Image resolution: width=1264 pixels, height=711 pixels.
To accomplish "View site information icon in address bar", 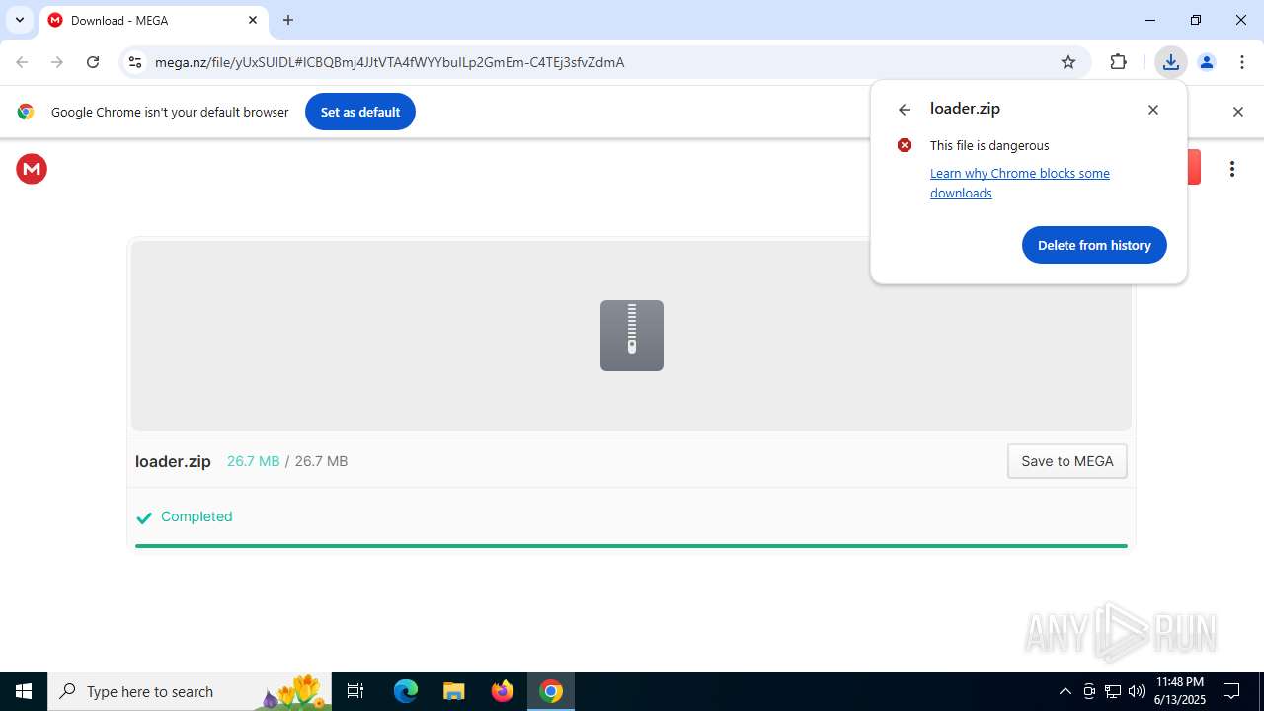I will [135, 62].
